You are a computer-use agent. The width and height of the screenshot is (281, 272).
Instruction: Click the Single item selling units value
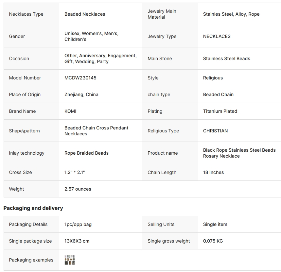[x=215, y=224]
